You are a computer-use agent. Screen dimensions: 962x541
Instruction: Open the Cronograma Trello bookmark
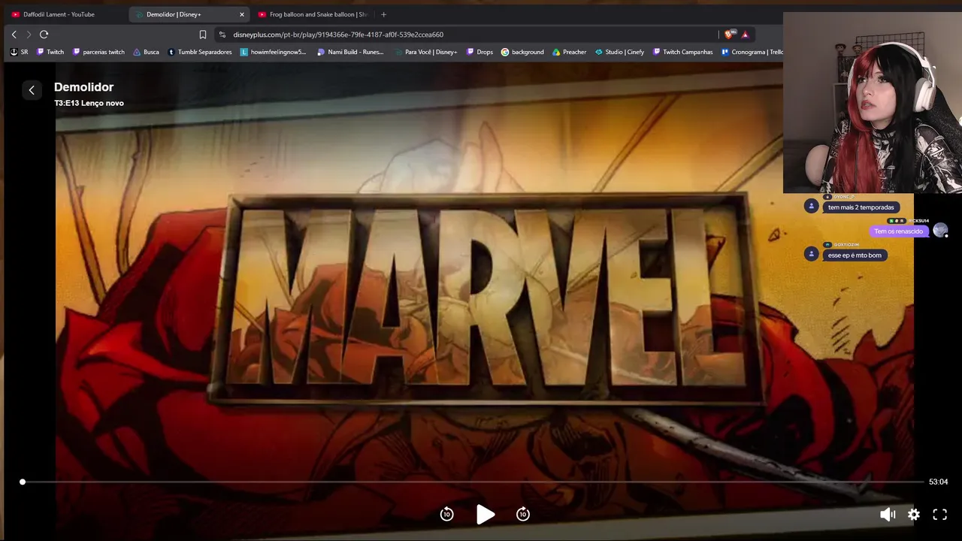pos(752,52)
